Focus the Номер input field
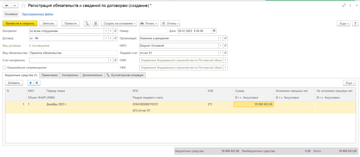This screenshot has width=360, height=157. (x=153, y=31)
